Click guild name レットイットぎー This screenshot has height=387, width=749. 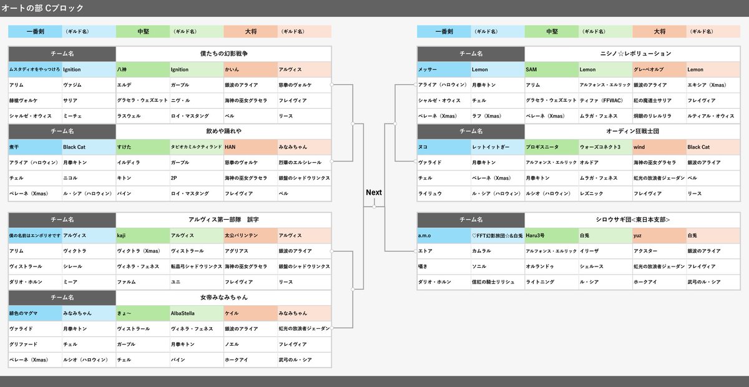pos(497,147)
